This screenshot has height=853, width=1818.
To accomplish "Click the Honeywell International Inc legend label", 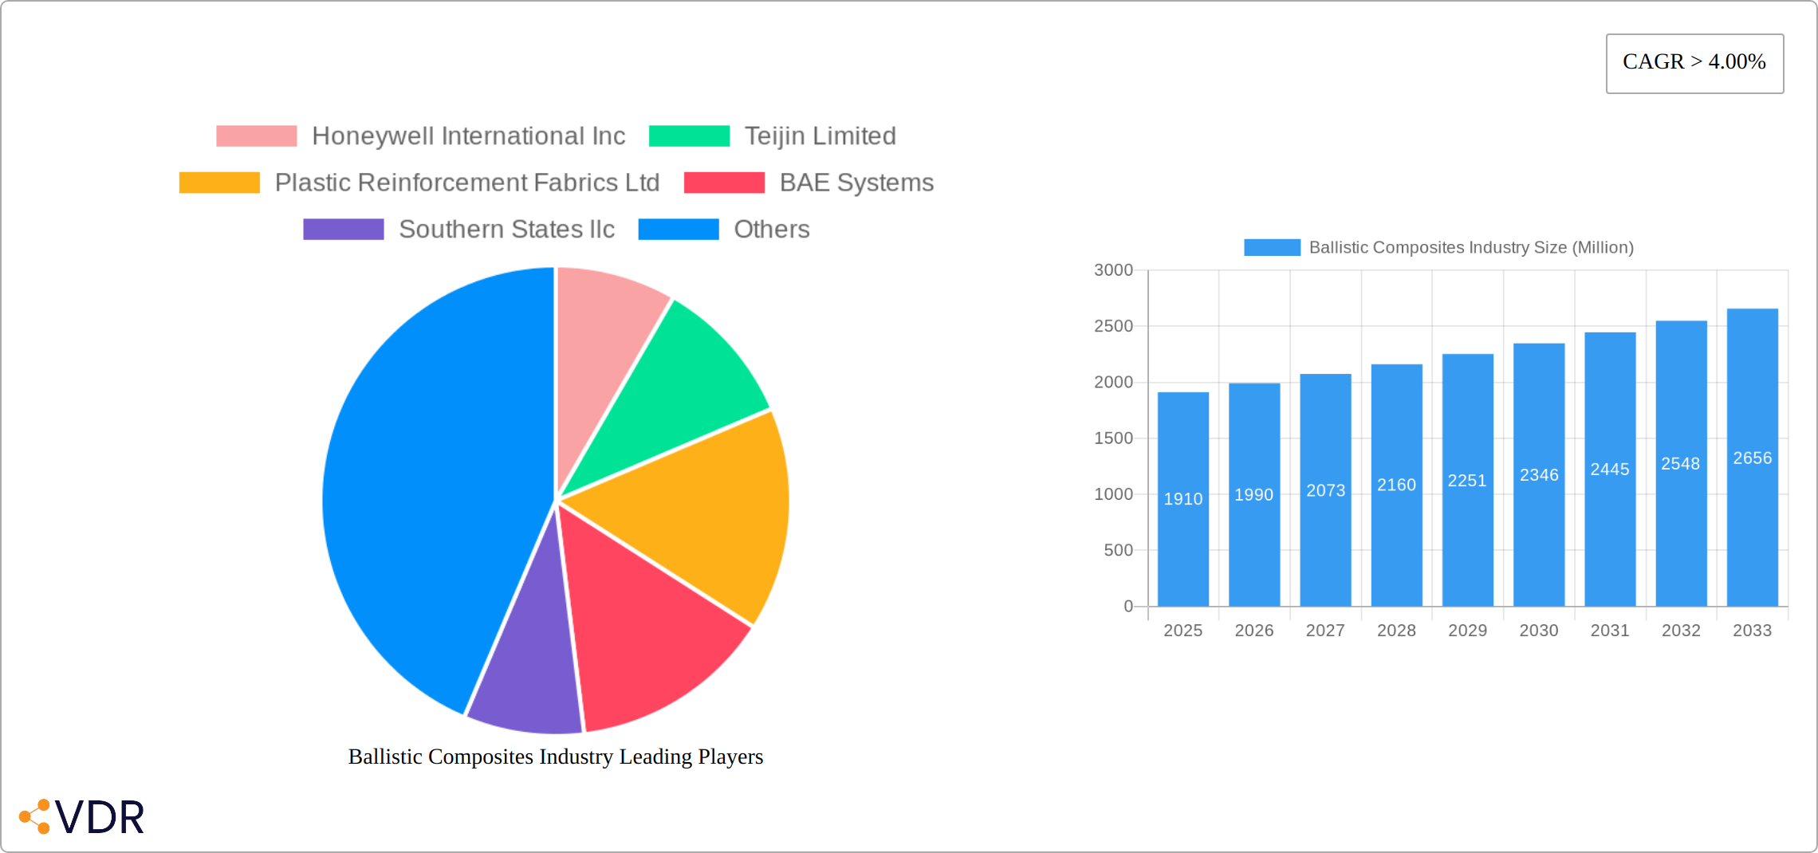I will coord(468,136).
